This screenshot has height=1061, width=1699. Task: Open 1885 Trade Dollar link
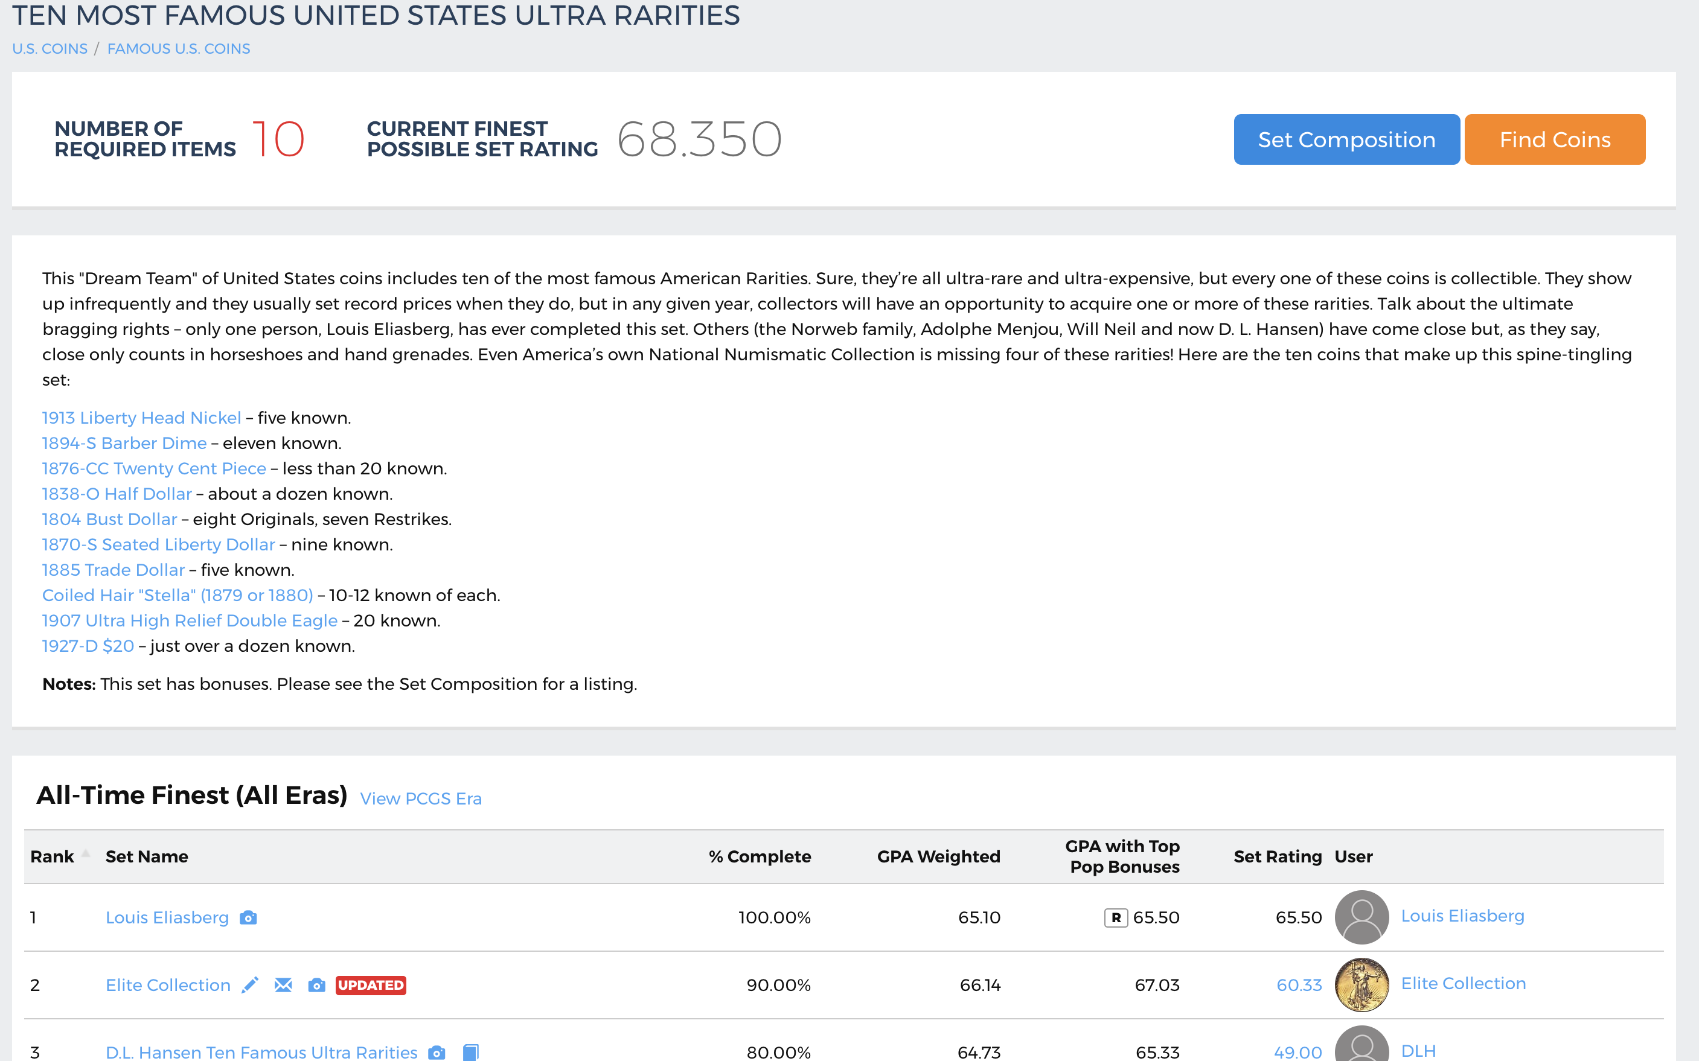(113, 569)
